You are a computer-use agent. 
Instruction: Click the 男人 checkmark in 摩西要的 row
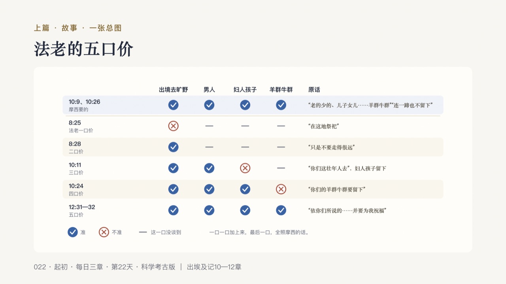tap(209, 105)
